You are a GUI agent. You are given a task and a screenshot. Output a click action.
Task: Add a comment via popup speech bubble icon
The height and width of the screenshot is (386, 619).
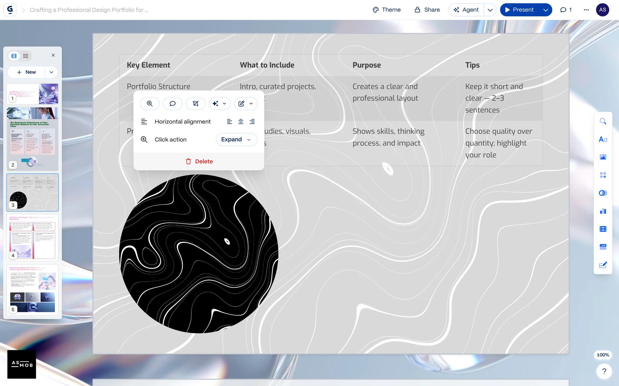click(x=172, y=104)
